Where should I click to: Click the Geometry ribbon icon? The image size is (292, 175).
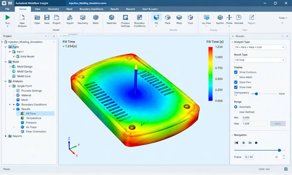[83, 18]
